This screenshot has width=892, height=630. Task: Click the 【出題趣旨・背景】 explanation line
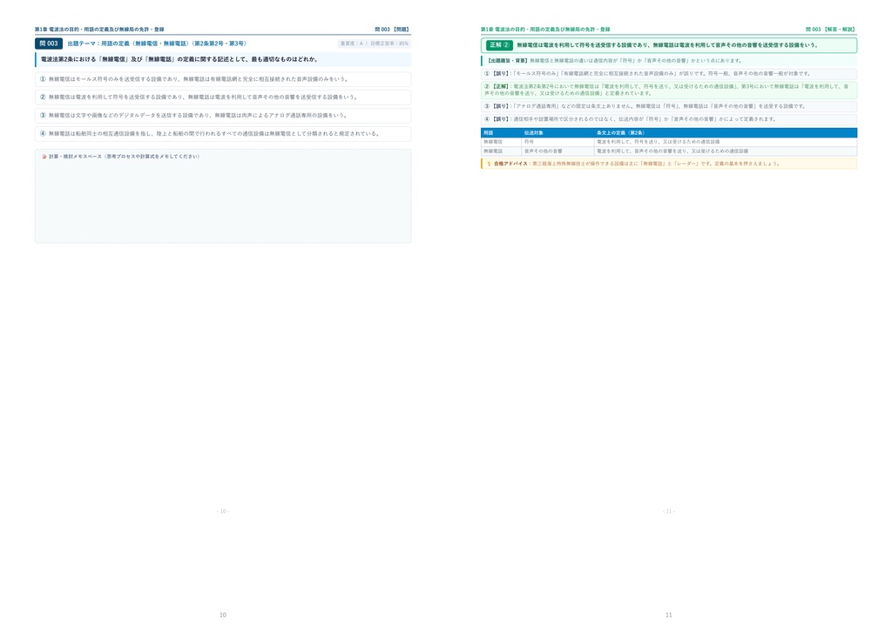pos(669,61)
